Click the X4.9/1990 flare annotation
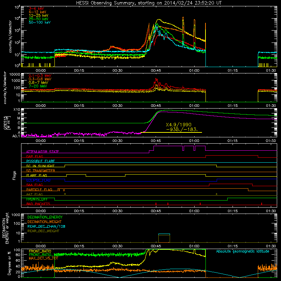Screen dimensions: 281x281 (179, 125)
